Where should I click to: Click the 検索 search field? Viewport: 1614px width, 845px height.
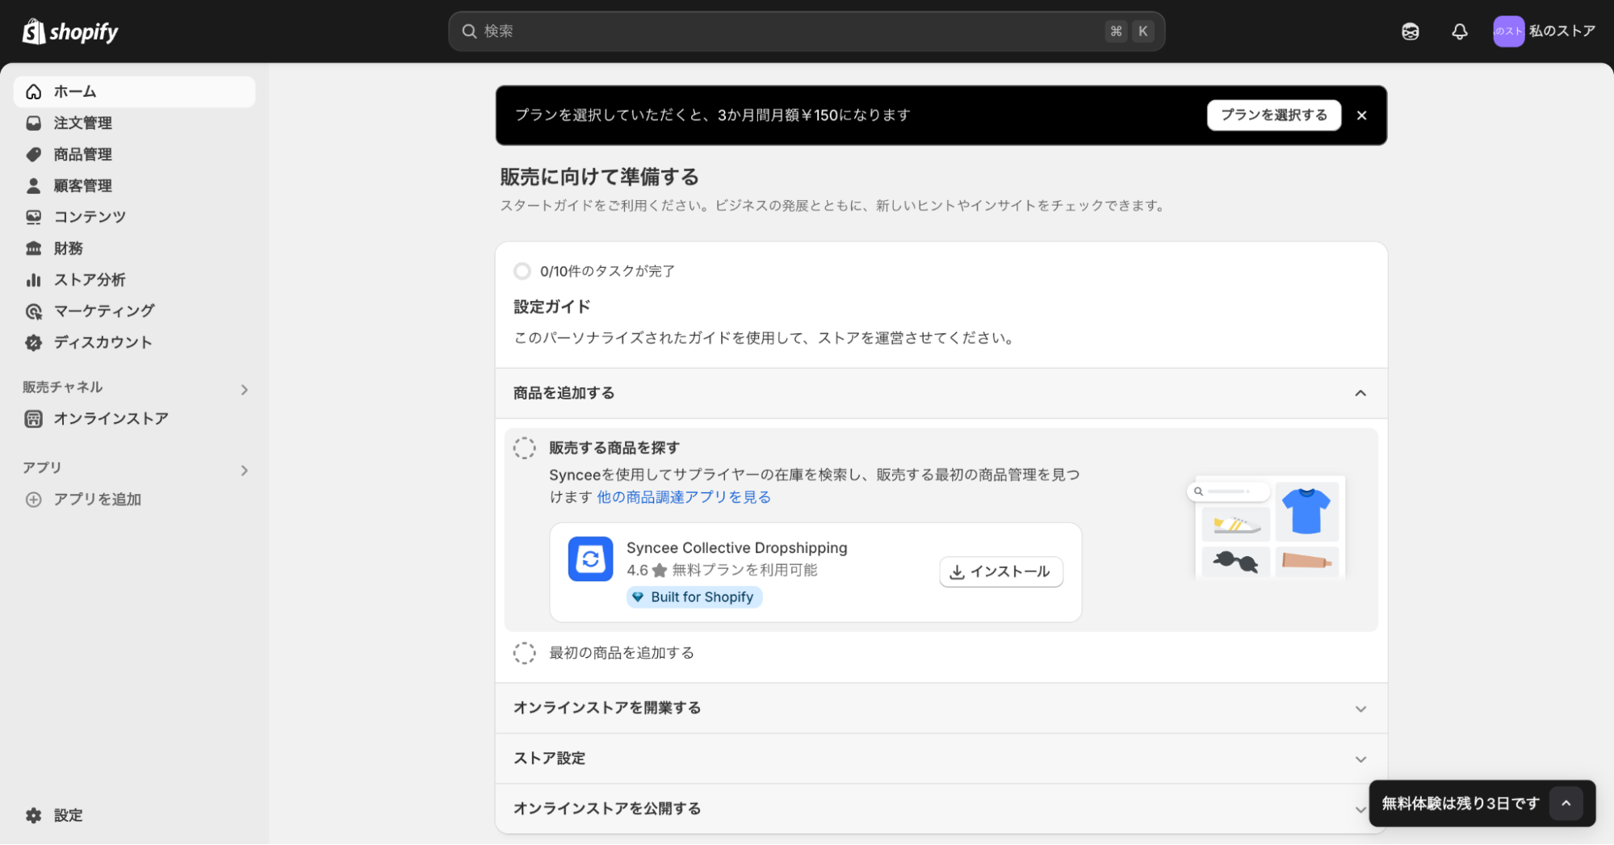click(806, 31)
